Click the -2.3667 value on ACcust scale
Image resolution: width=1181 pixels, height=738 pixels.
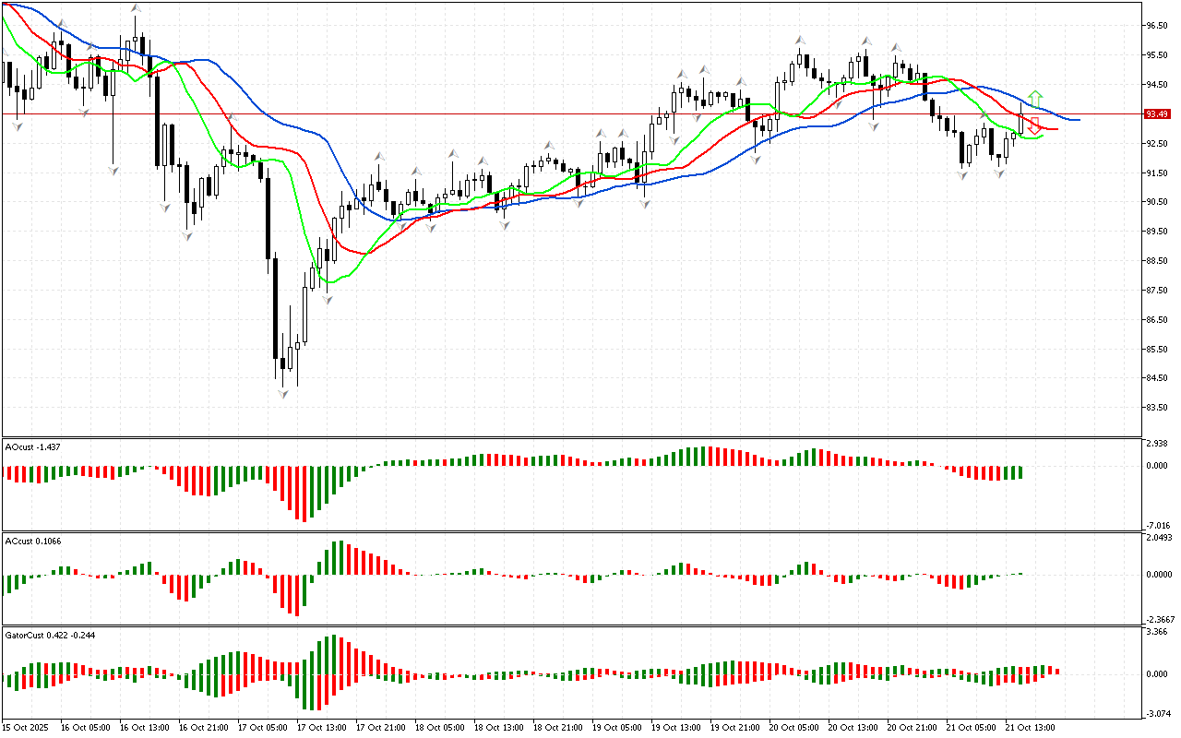tap(1159, 619)
